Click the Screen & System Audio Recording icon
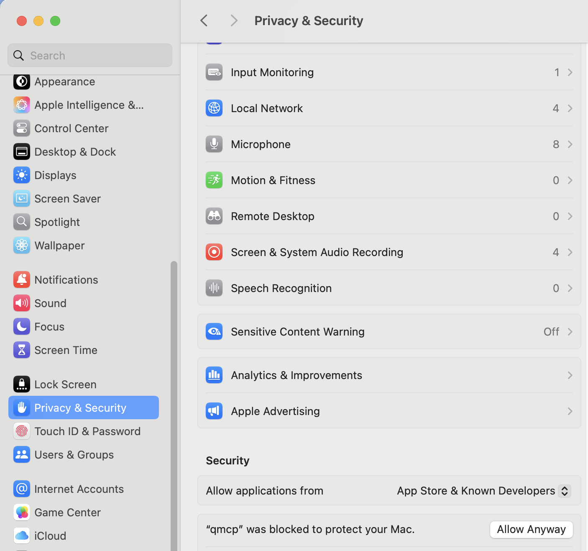The image size is (588, 551). (x=214, y=252)
